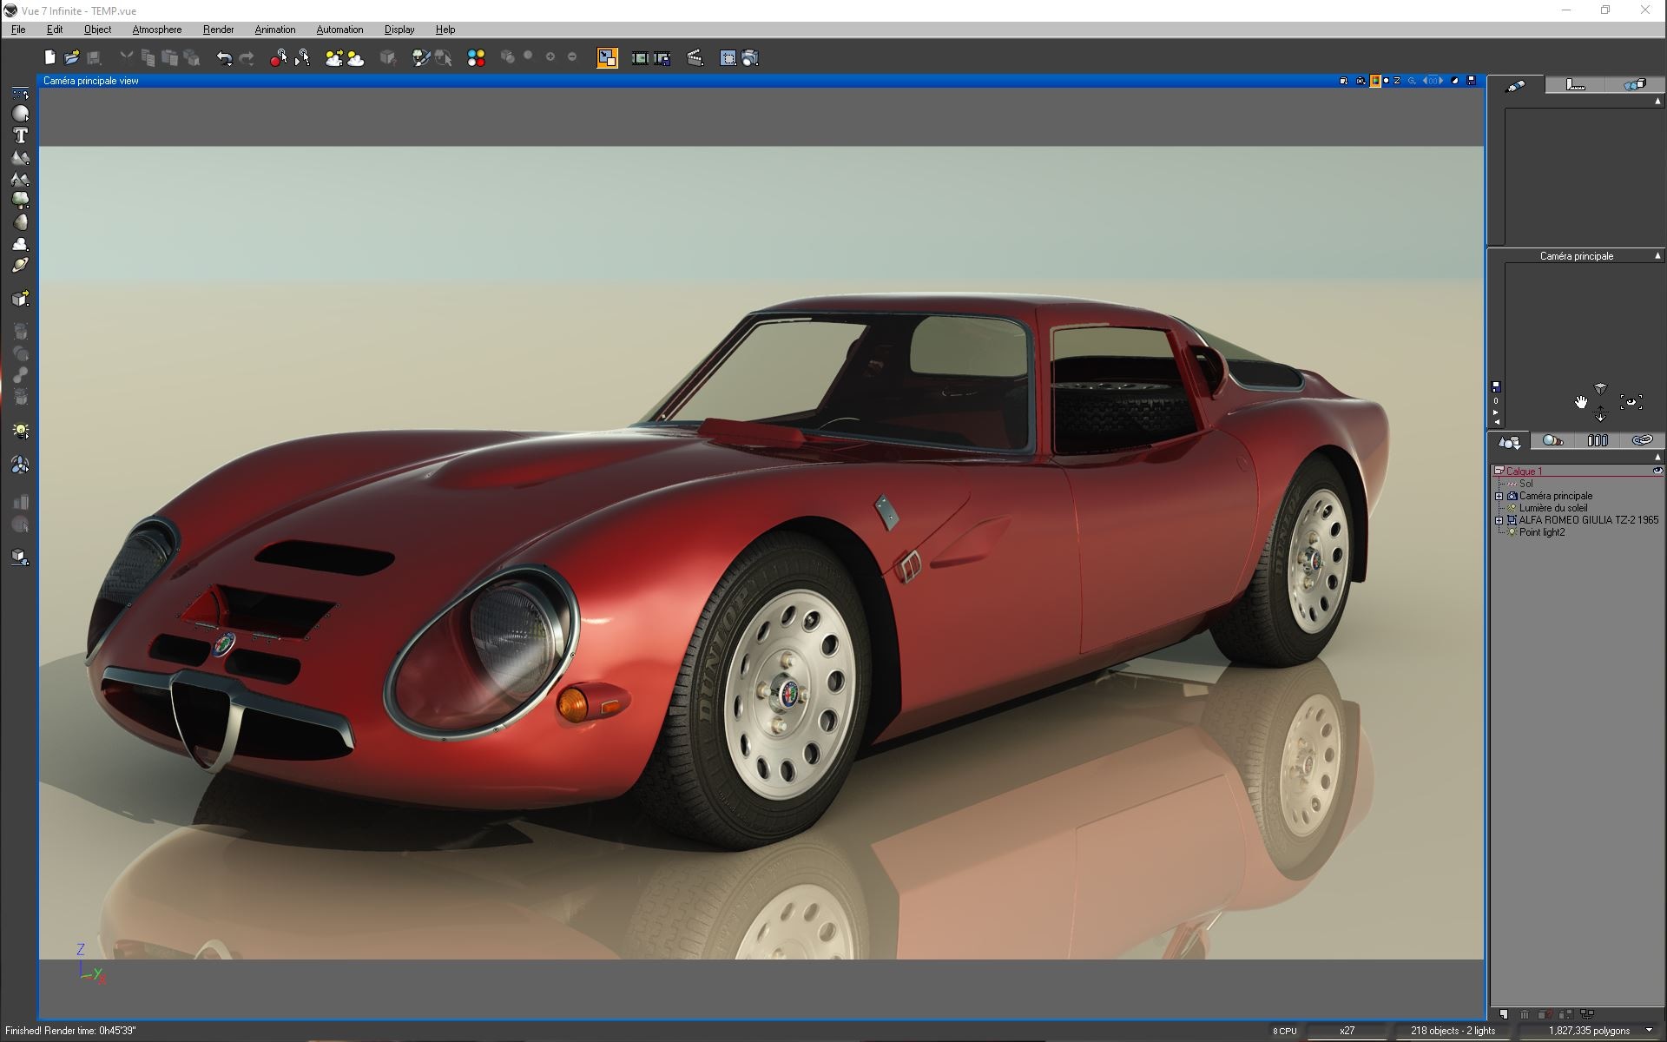Toggle the half-black circle viewport option
Screen dimensions: 1667x1042
tap(1456, 81)
